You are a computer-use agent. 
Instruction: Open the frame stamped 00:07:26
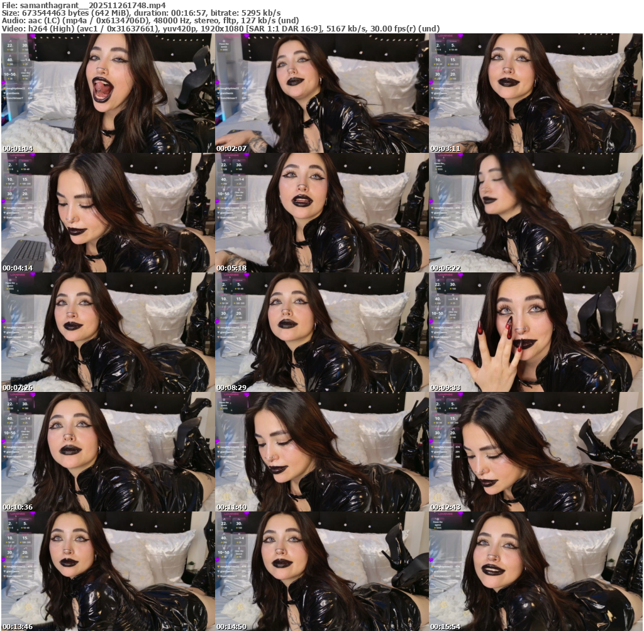(108, 332)
